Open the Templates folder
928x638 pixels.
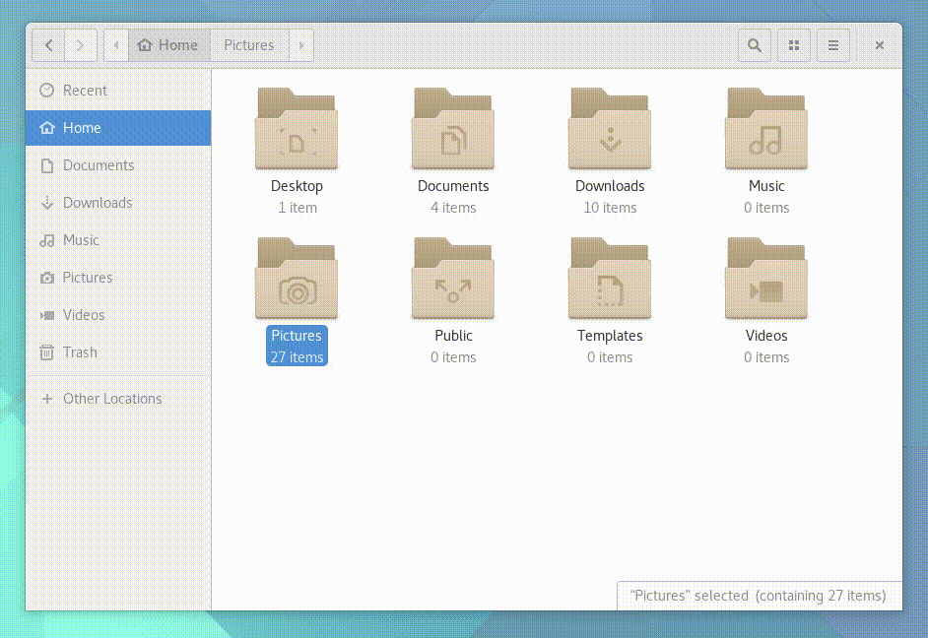click(610, 279)
